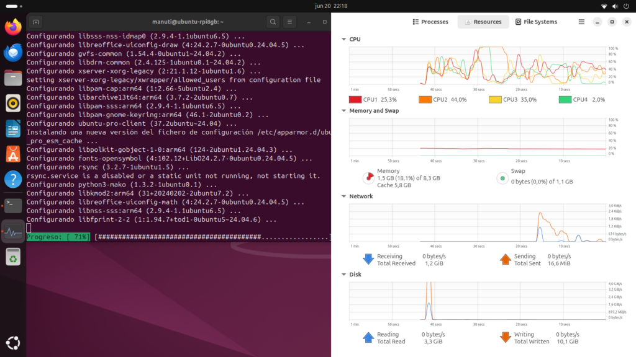Image resolution: width=636 pixels, height=357 pixels.
Task: Click Total Read value '3,3 GiB'
Action: point(433,342)
